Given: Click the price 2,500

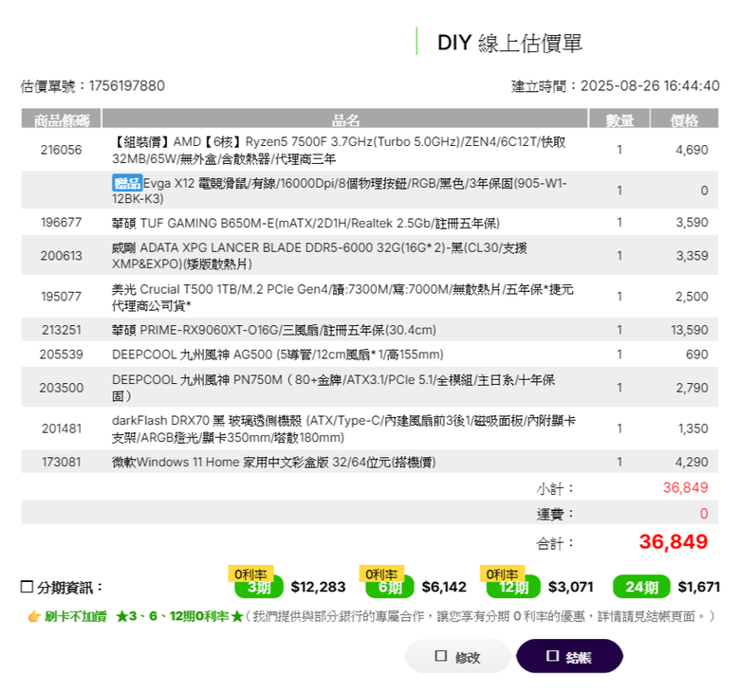Looking at the screenshot, I should [692, 297].
